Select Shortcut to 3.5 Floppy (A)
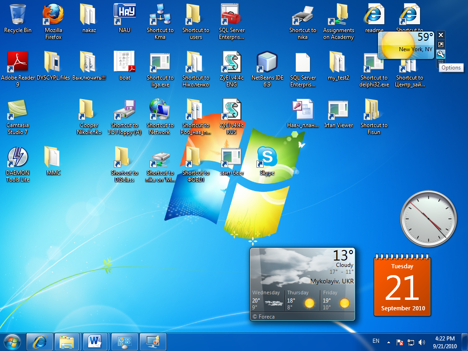The height and width of the screenshot is (351, 468). [124, 117]
